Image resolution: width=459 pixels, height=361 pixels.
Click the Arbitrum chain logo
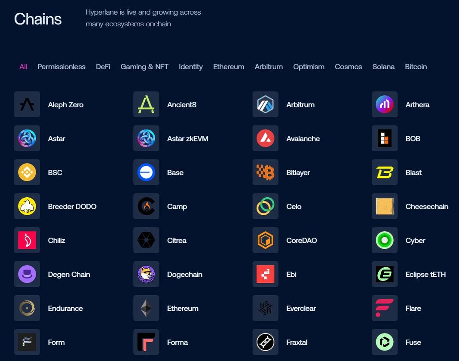click(x=265, y=104)
